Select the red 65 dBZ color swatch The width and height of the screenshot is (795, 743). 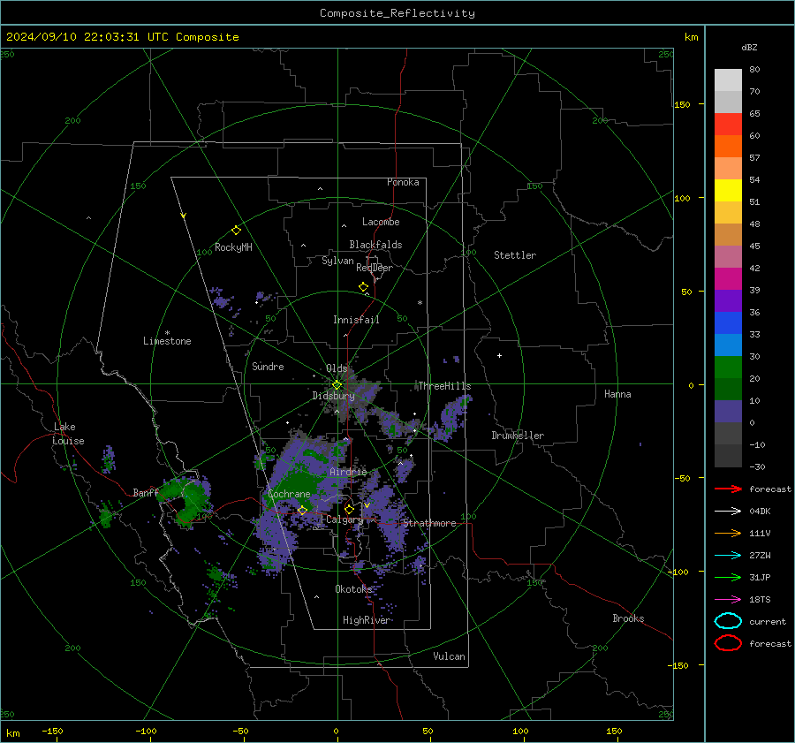(728, 124)
